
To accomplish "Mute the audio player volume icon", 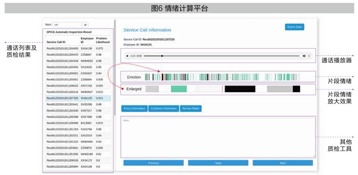I will (x=304, y=56).
